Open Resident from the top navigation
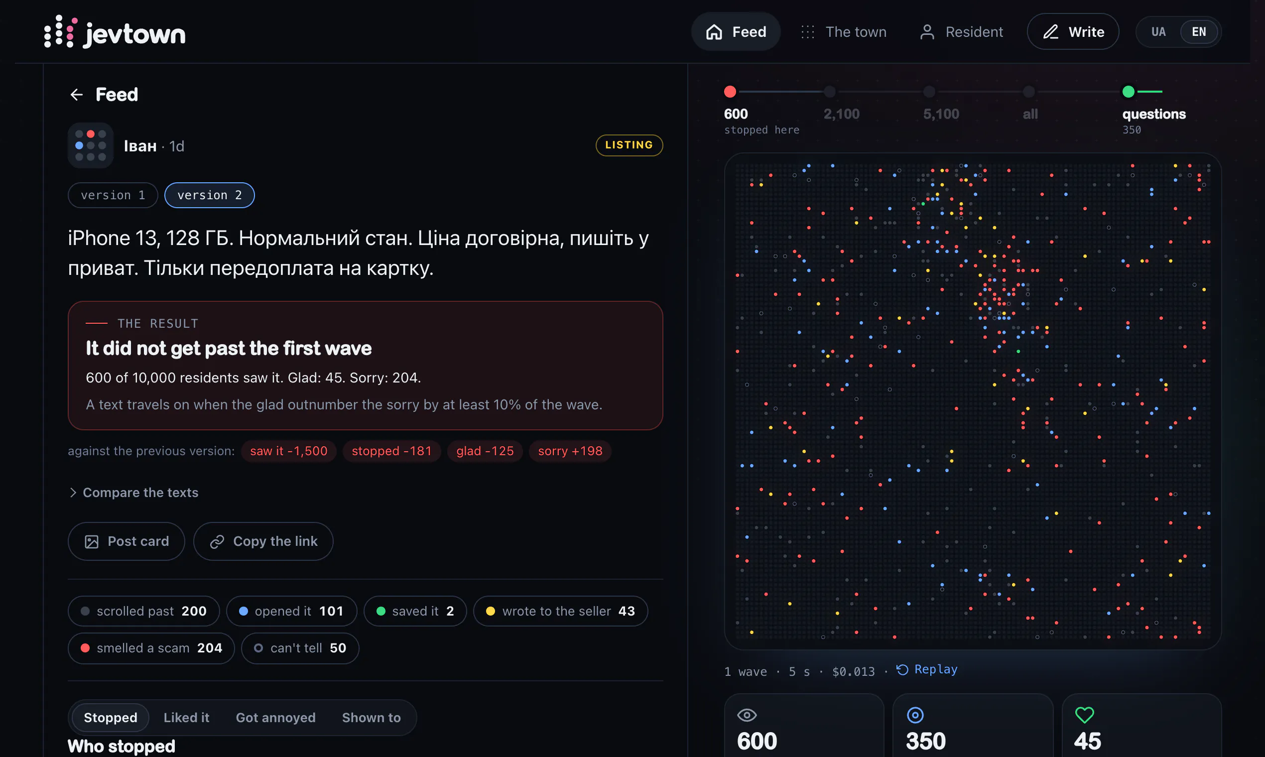 point(962,32)
